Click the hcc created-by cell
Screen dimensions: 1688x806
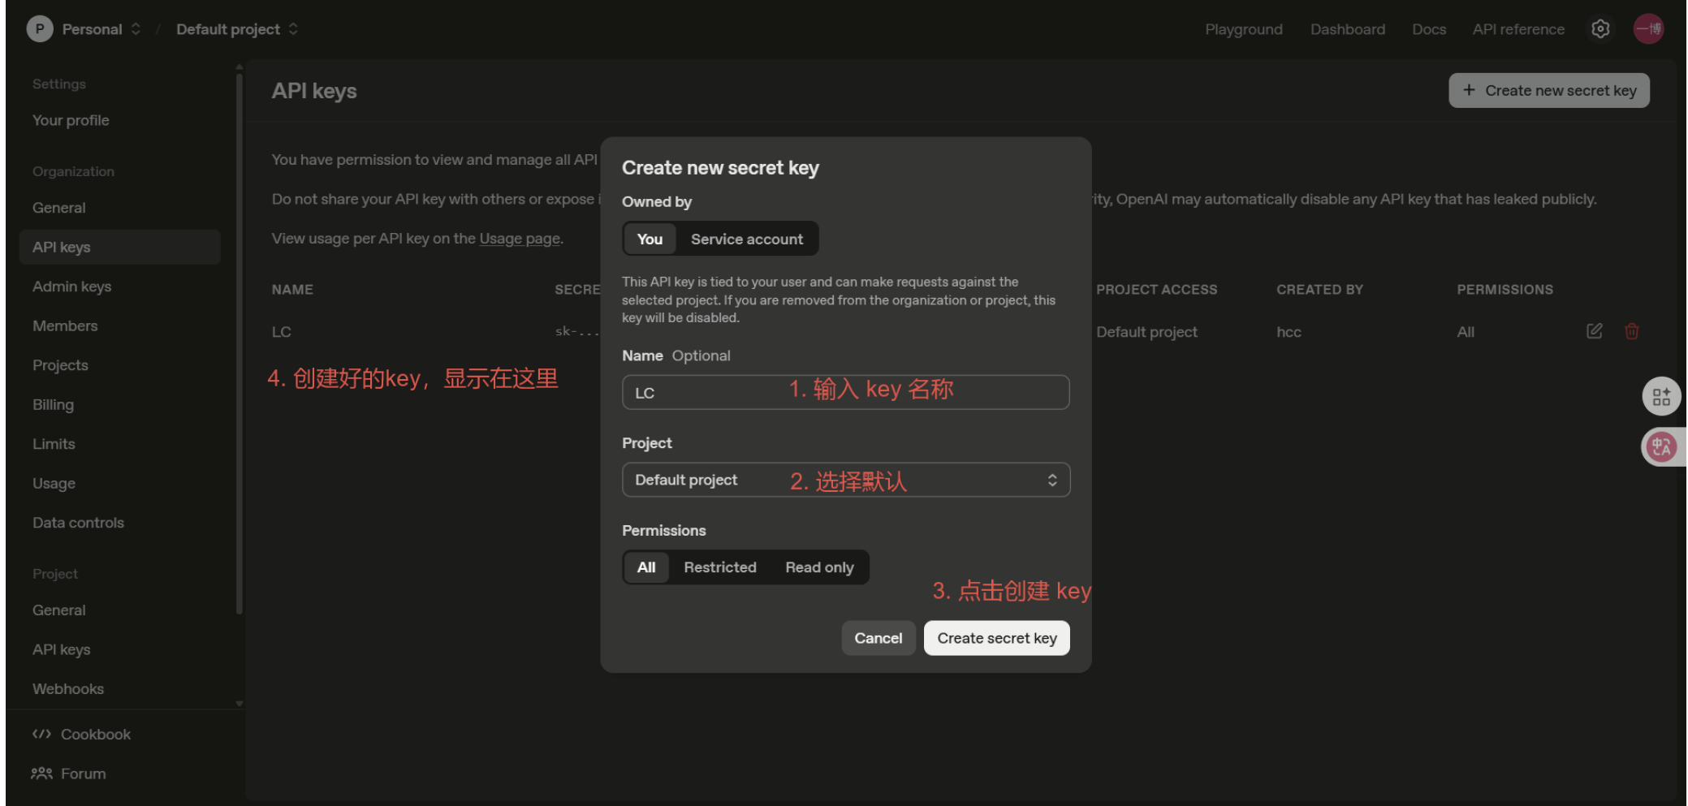[1289, 332]
